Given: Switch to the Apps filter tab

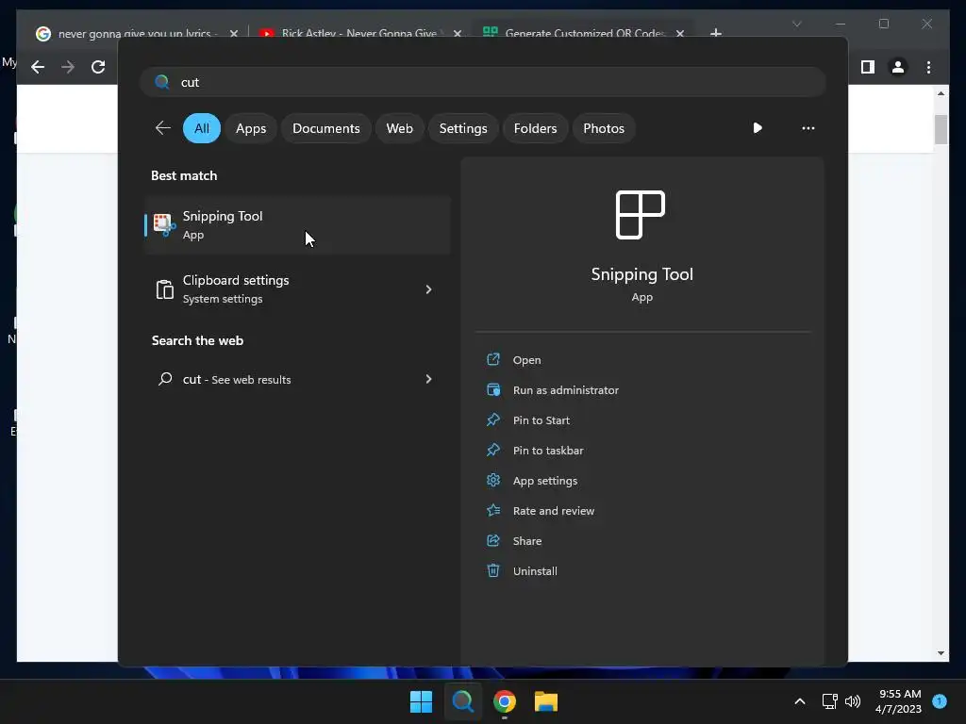Looking at the screenshot, I should point(251,128).
